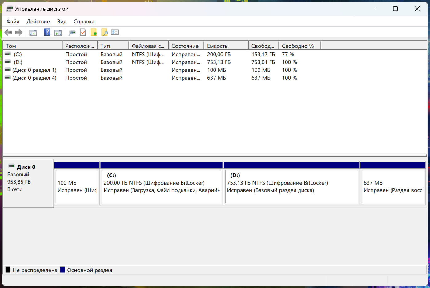Click the 153,17 ГБ free space cell
The image size is (430, 288).
pyautogui.click(x=263, y=54)
